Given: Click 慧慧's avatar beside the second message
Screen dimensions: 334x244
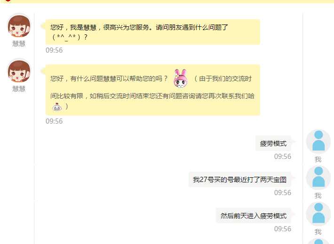Looking at the screenshot, I should (19, 71).
